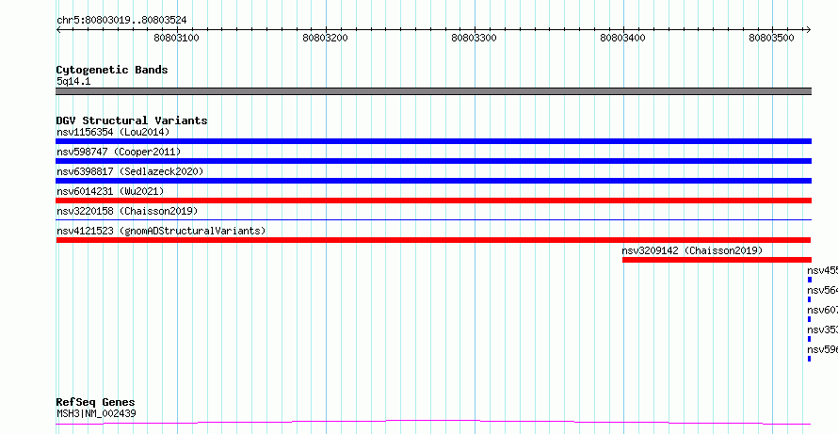Viewport: 838px width, 434px height.
Task: Click the truncated nsv607 variant label
Action: [x=823, y=310]
